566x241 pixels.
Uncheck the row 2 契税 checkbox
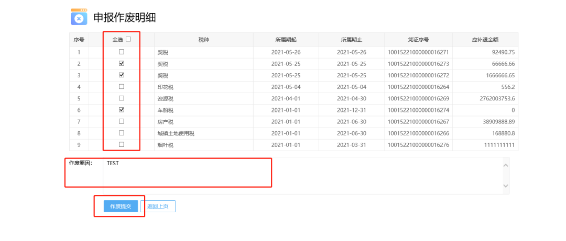click(122, 63)
